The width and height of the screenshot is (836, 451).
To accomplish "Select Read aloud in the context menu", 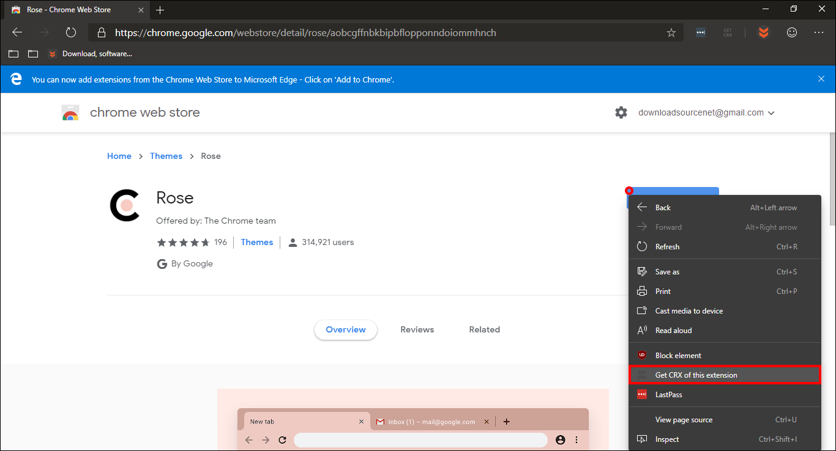I will [x=725, y=331].
